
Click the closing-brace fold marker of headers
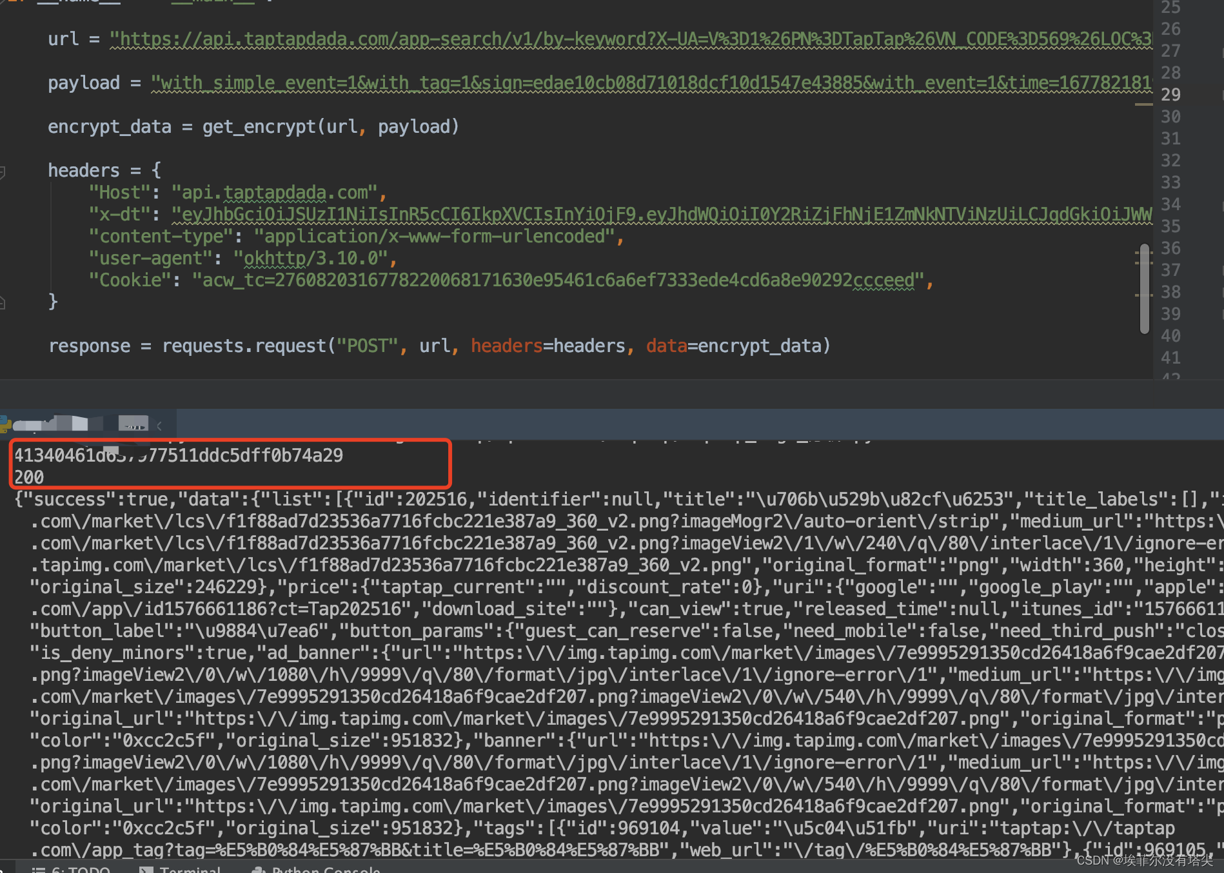click(x=2, y=302)
